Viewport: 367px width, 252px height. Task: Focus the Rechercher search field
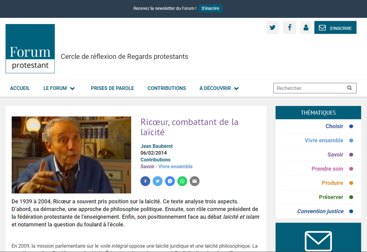point(315,88)
